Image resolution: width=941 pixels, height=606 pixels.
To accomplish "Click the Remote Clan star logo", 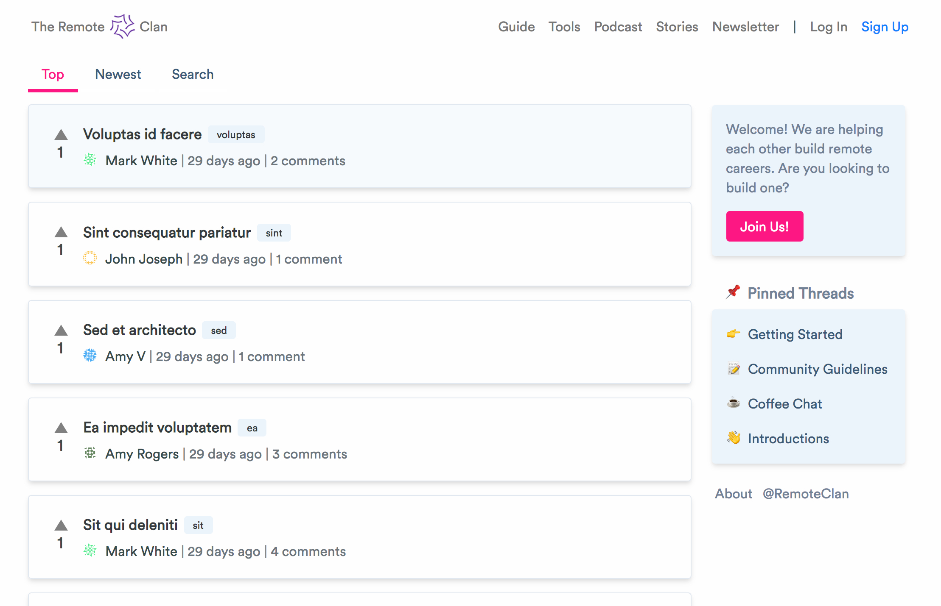I will tap(122, 26).
